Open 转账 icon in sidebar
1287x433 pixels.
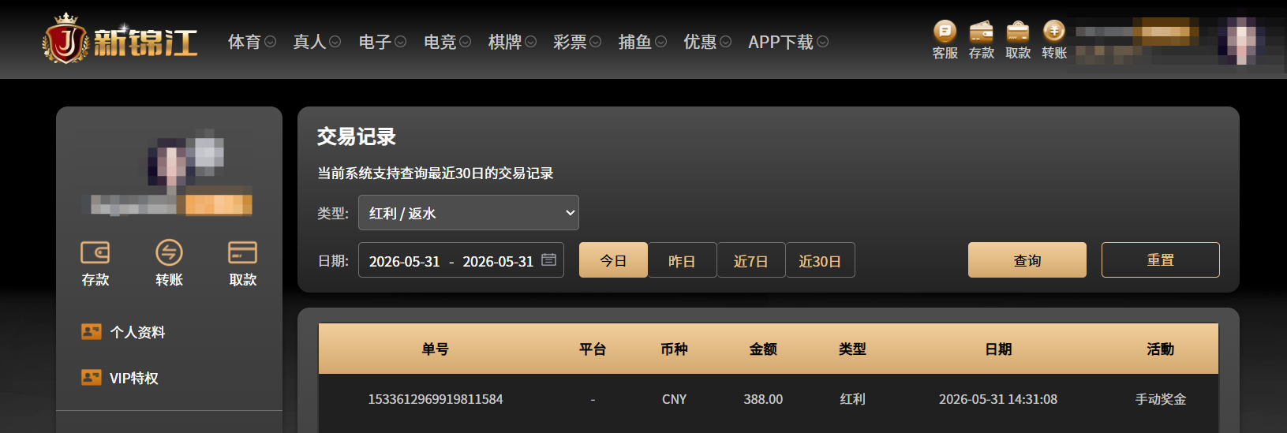(169, 252)
